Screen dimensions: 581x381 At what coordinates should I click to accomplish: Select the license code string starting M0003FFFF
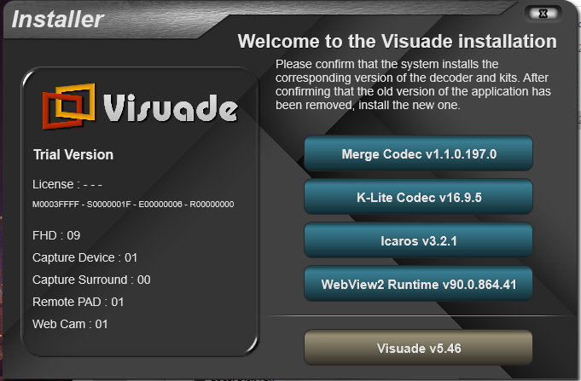point(133,205)
